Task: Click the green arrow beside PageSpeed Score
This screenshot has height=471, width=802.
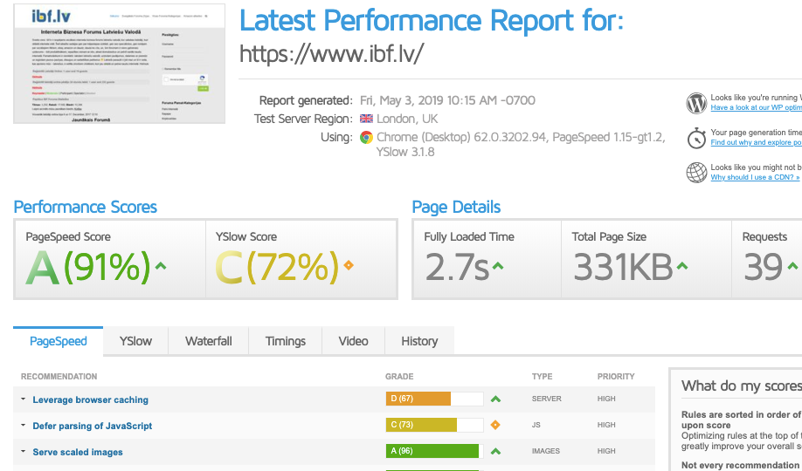Action: tap(160, 264)
